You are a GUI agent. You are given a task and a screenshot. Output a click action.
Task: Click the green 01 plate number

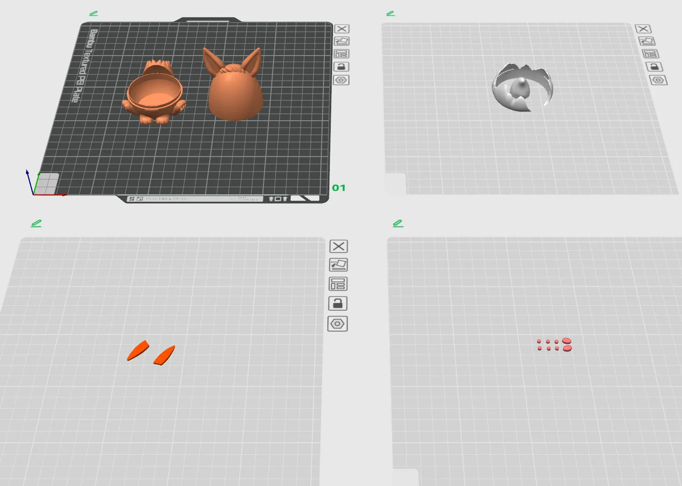(x=338, y=188)
